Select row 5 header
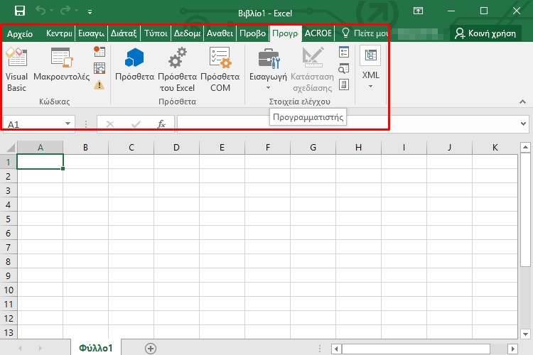The image size is (533, 355). coord(8,219)
